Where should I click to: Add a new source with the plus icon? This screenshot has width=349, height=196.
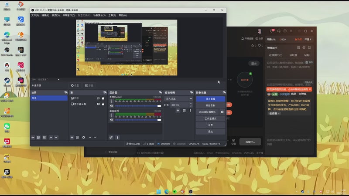(72, 138)
